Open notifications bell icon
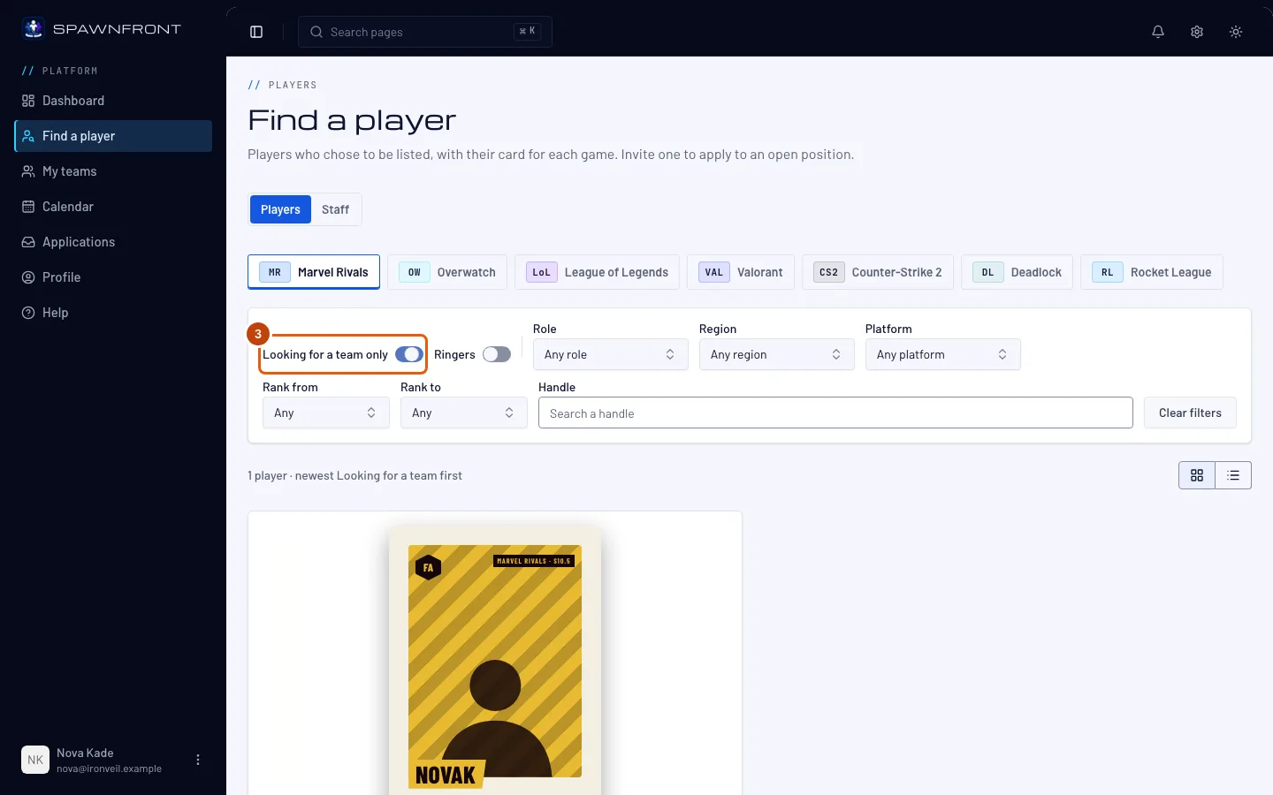Viewport: 1273px width, 795px height. click(x=1158, y=32)
